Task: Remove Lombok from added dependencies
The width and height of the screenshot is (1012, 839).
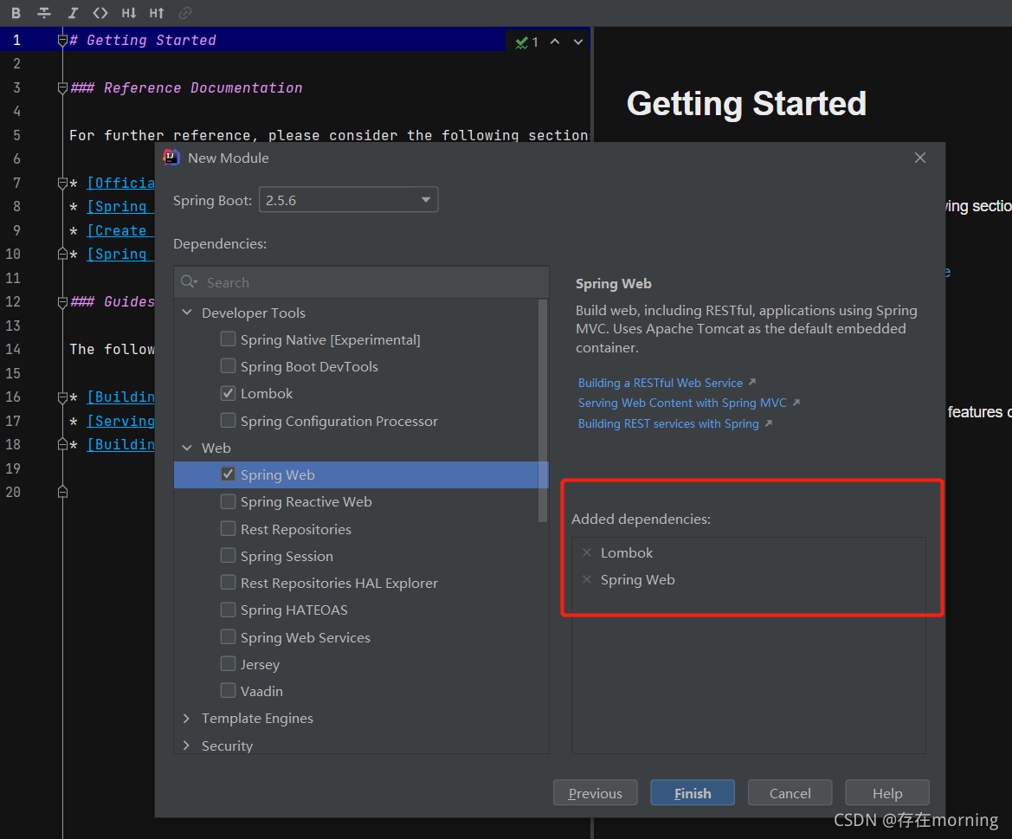Action: click(x=587, y=552)
